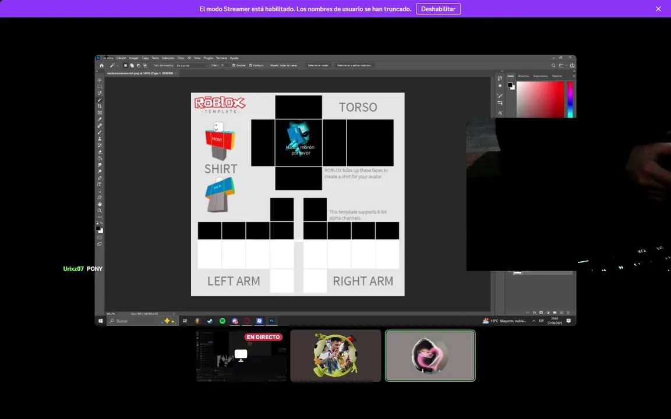Click the tolerance value input field
The height and width of the screenshot is (419, 671).
tap(225, 65)
